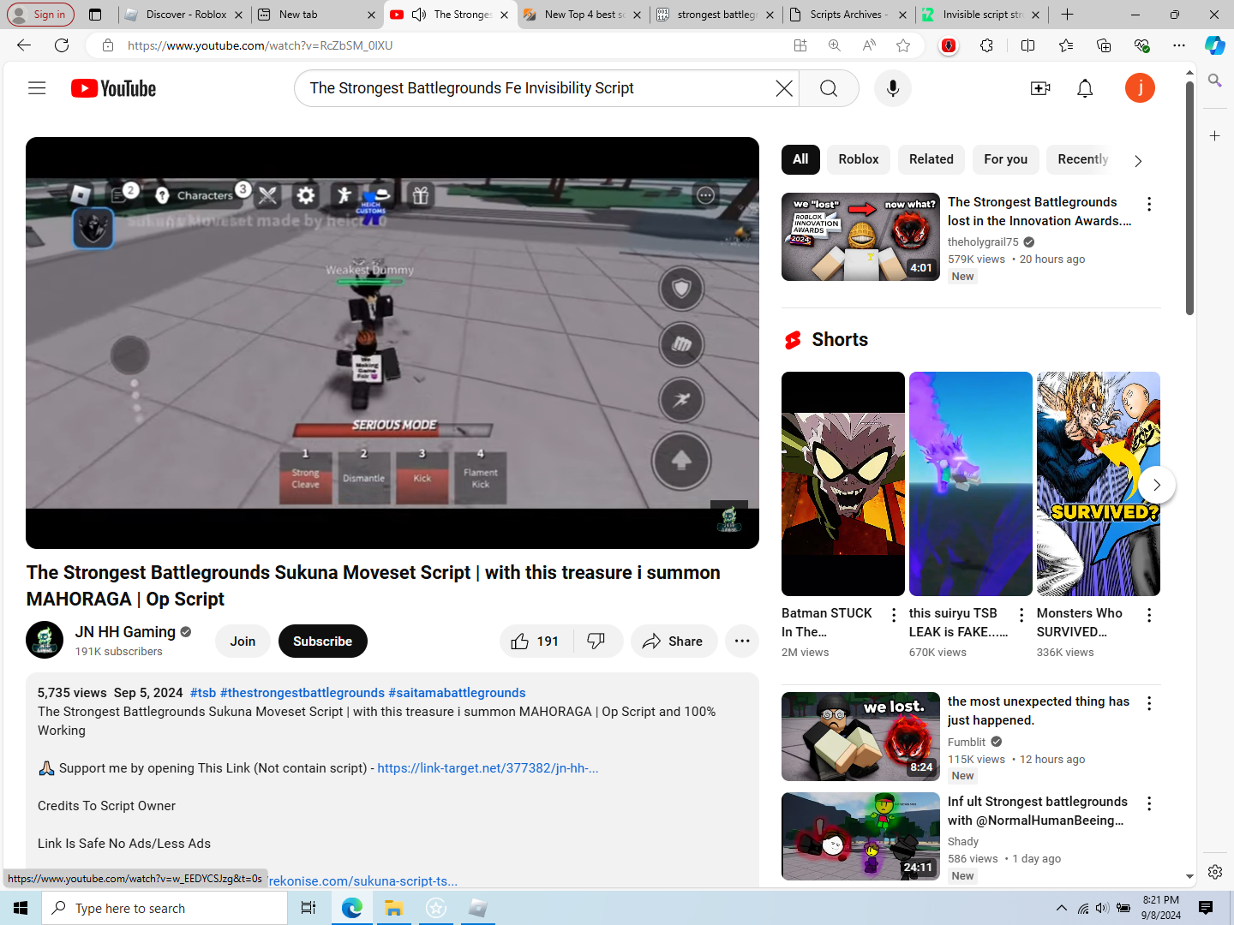
Task: Open options for suiryu TSB LEAK short
Action: coord(1021,615)
